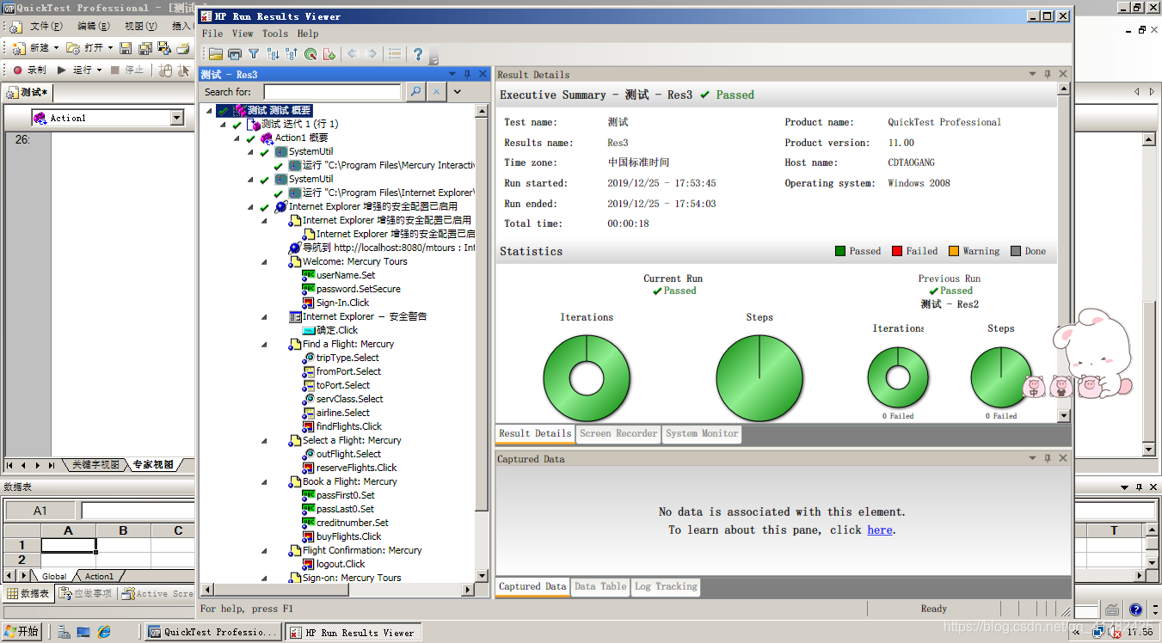Collapse the Flight Confirmation: Mercury node
Image resolution: width=1162 pixels, height=643 pixels.
264,550
